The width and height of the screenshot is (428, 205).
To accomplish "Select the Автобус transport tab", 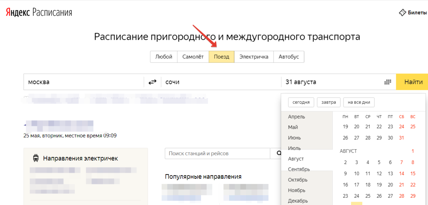I will 289,57.
